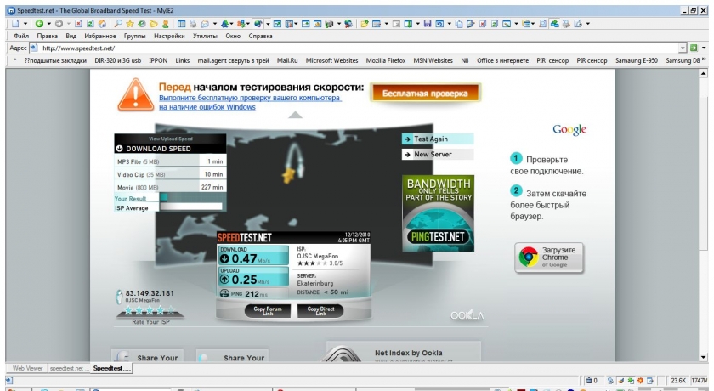Click the mail envelope toolbar icon

point(206,24)
